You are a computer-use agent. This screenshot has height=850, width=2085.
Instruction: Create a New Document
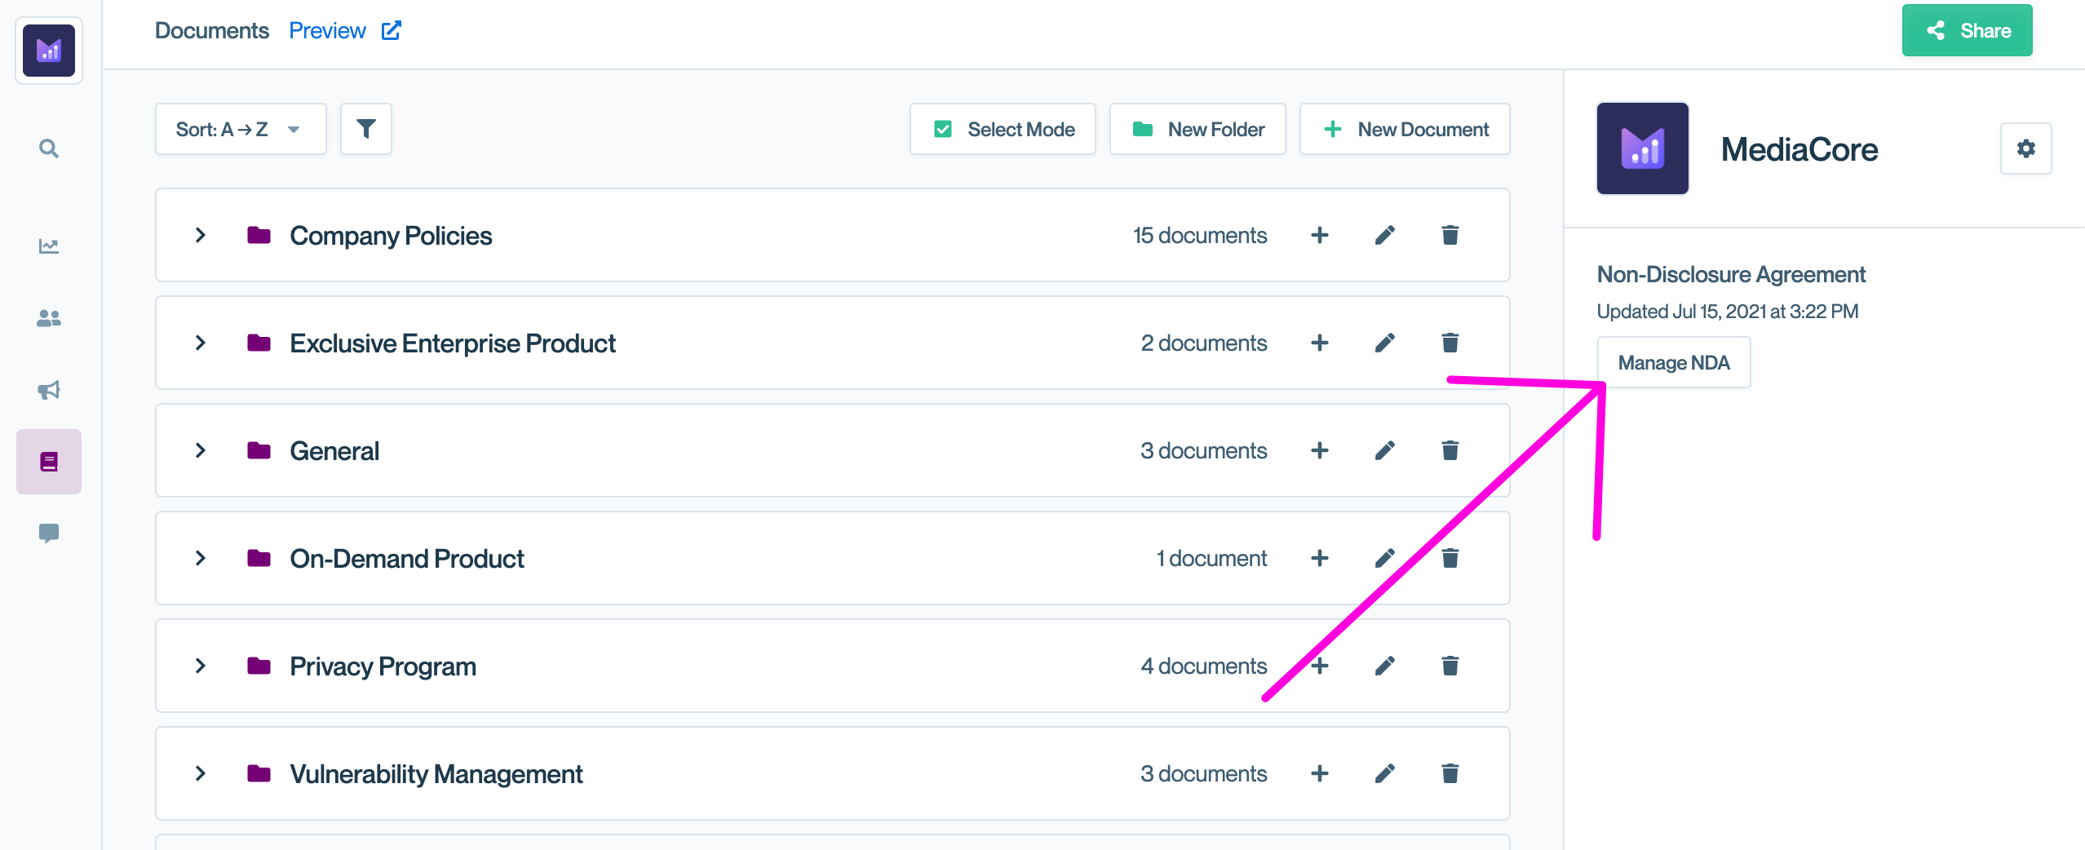1405,129
